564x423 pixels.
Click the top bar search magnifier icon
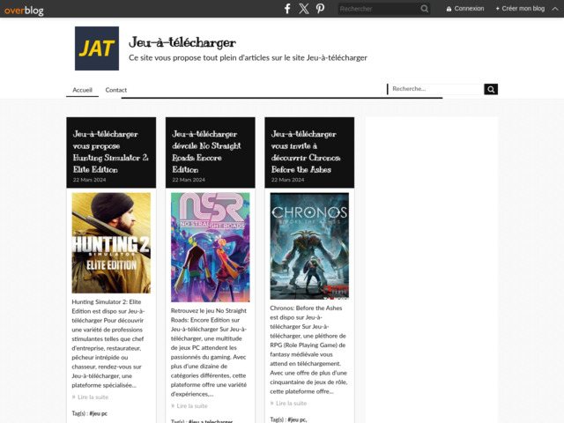pyautogui.click(x=425, y=9)
